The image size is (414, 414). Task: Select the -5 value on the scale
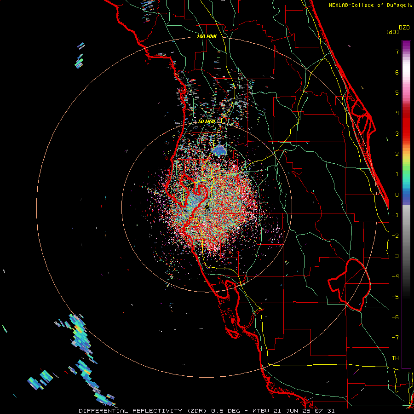pos(395,297)
